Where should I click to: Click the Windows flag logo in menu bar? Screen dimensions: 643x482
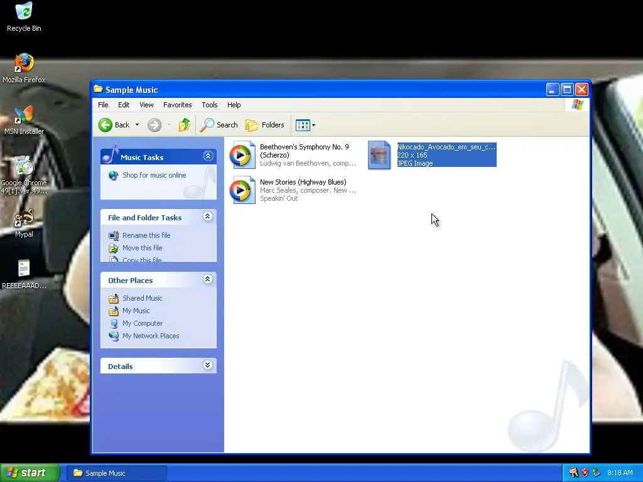click(x=578, y=105)
